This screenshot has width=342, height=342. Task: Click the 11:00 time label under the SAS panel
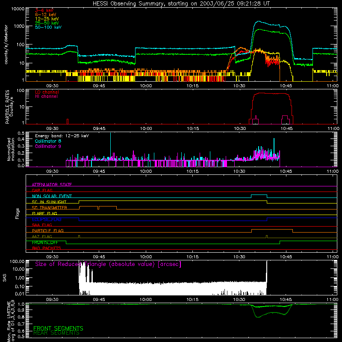pyautogui.click(x=333, y=300)
